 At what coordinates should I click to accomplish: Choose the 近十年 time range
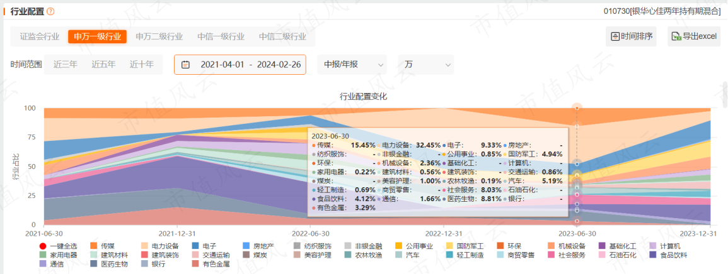[x=142, y=65]
